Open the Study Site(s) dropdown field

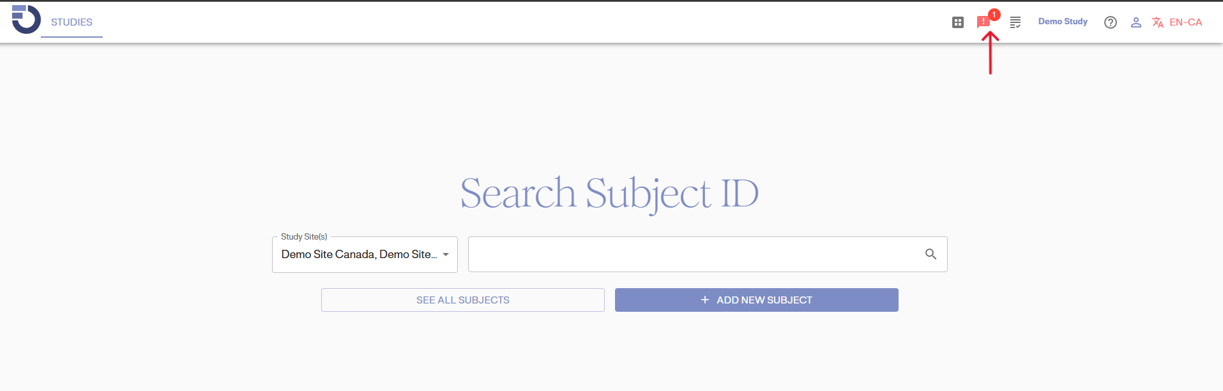[359, 254]
